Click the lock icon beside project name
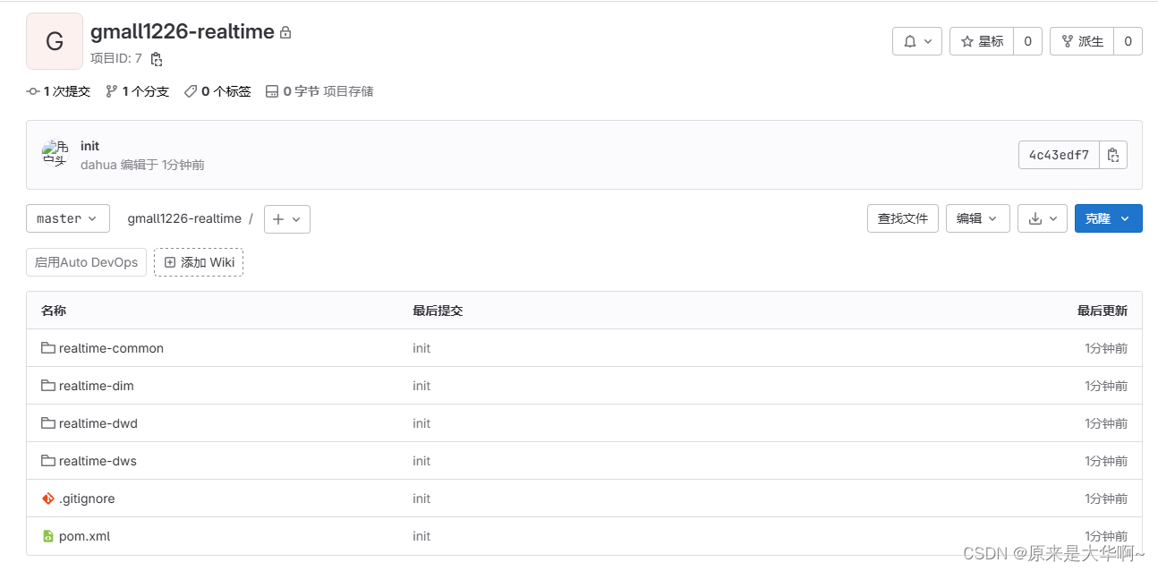This screenshot has width=1158, height=571. point(284,30)
